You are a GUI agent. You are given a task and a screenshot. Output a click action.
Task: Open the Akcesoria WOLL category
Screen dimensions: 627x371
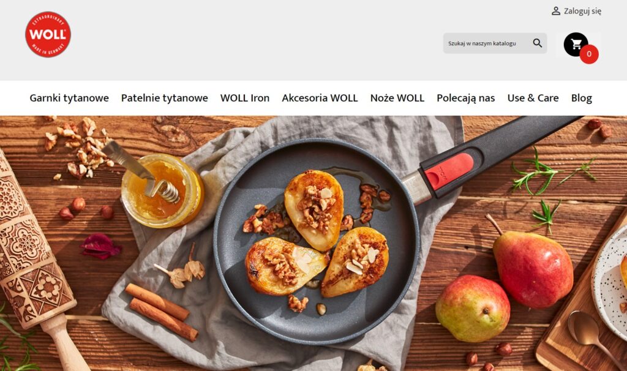320,98
